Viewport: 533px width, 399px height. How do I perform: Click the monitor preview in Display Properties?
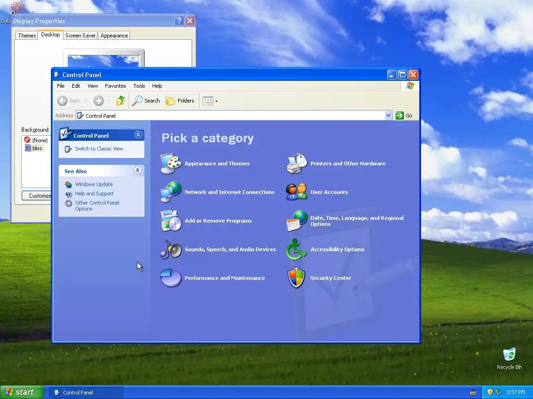point(104,58)
